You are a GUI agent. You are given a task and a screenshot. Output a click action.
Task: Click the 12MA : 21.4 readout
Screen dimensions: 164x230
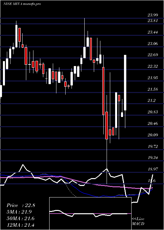[21, 225]
